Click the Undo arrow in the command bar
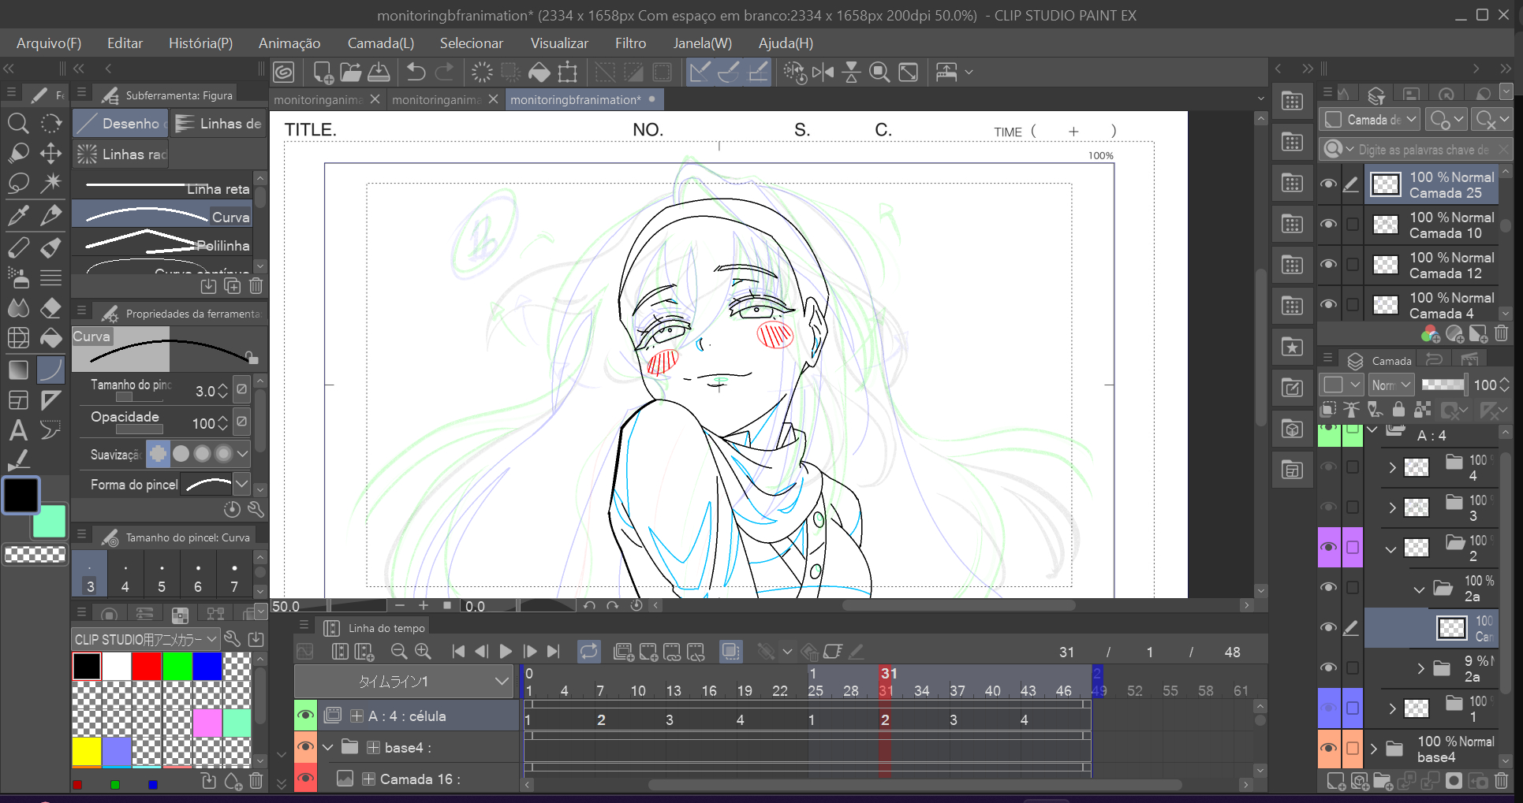1523x803 pixels. (416, 72)
